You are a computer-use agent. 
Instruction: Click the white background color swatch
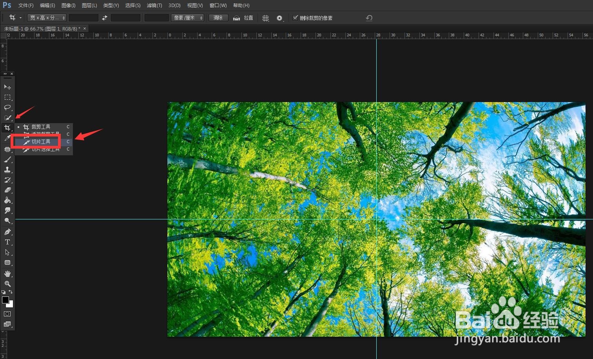[11, 305]
